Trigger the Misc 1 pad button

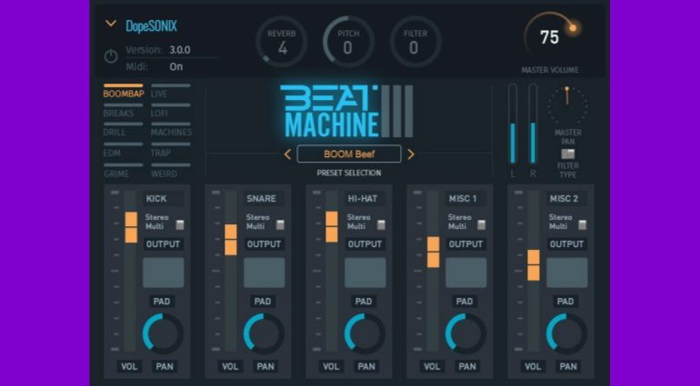point(466,272)
